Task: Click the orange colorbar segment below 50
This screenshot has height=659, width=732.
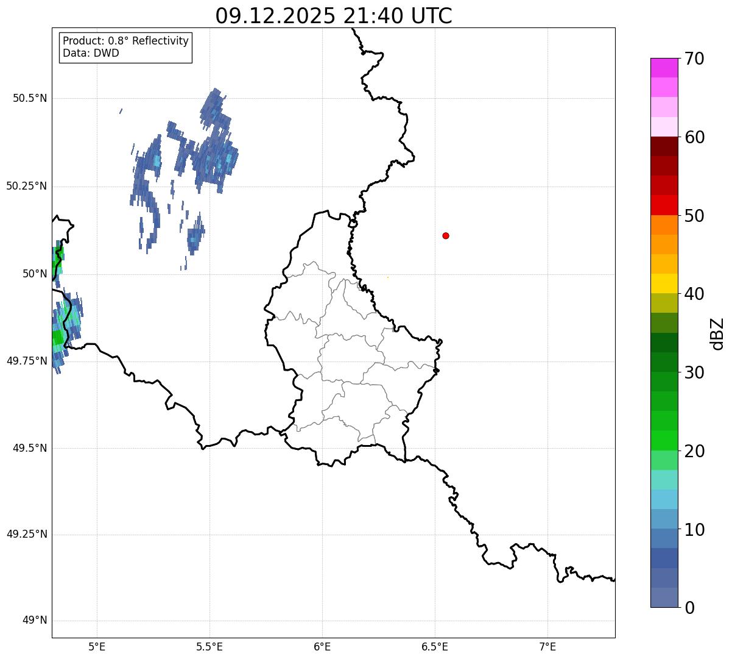Action: click(664, 225)
